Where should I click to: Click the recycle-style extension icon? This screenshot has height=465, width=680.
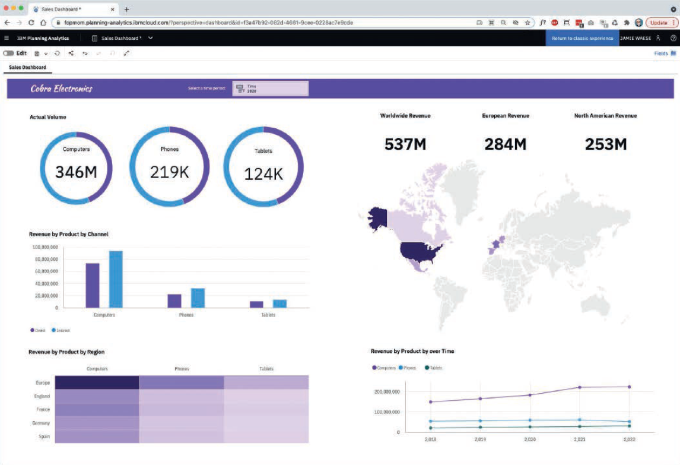coord(615,23)
